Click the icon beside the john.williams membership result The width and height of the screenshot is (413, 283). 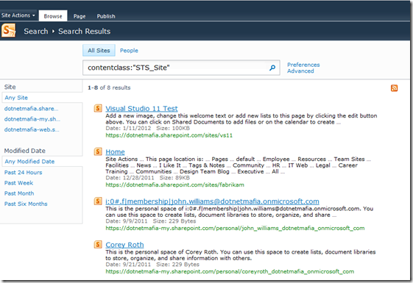coord(98,201)
